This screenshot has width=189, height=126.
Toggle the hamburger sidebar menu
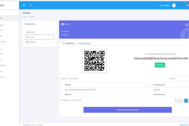coord(24,5)
